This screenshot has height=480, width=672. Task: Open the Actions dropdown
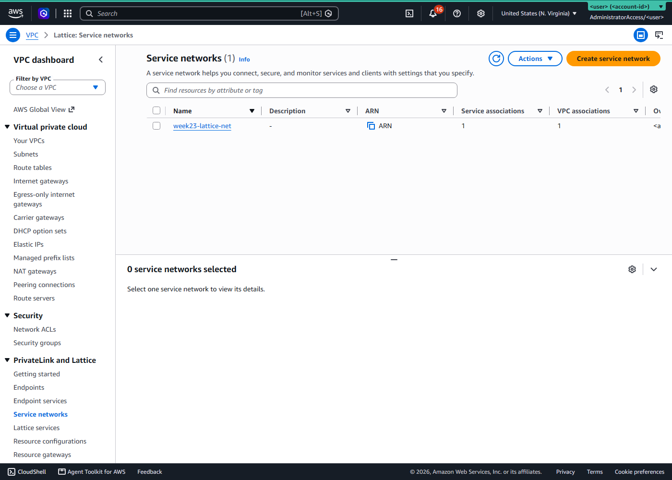coord(535,59)
